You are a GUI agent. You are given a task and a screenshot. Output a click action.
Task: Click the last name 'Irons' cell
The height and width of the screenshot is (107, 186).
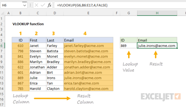(x=55, y=78)
